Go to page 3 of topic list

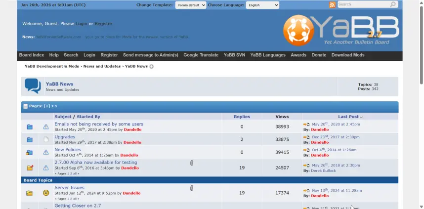click(x=56, y=106)
